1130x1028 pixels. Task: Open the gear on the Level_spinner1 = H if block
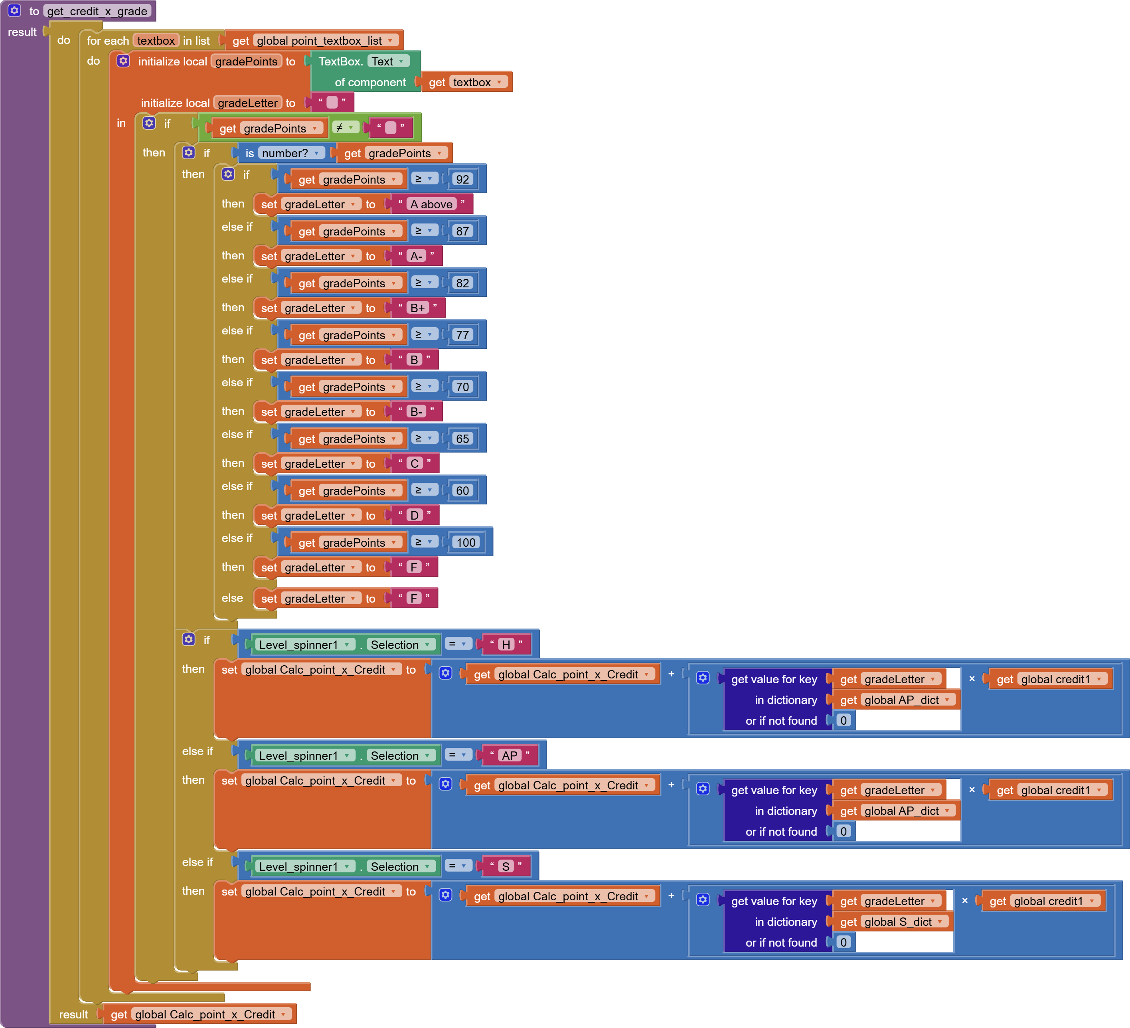[x=189, y=639]
